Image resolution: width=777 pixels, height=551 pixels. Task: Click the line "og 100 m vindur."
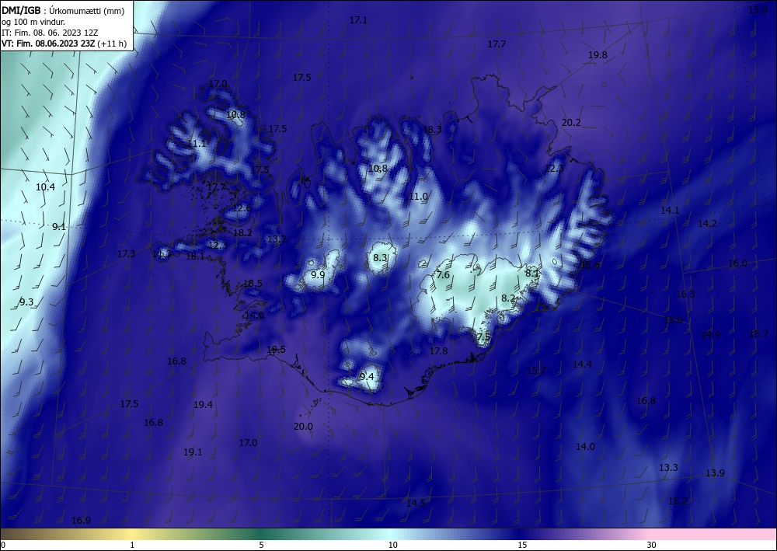click(x=33, y=22)
